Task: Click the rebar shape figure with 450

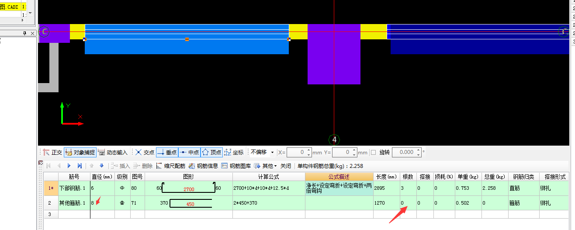Action: [189, 203]
